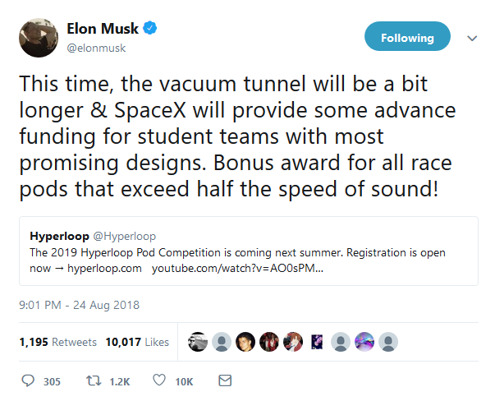View the 1,195 Retweets list
The image size is (495, 401).
coord(57,342)
